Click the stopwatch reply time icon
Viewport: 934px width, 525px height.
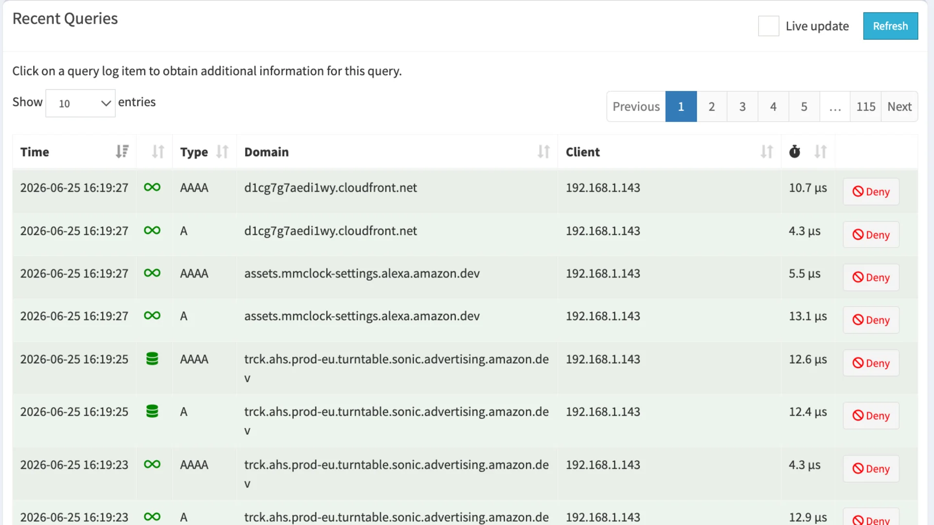tap(794, 152)
